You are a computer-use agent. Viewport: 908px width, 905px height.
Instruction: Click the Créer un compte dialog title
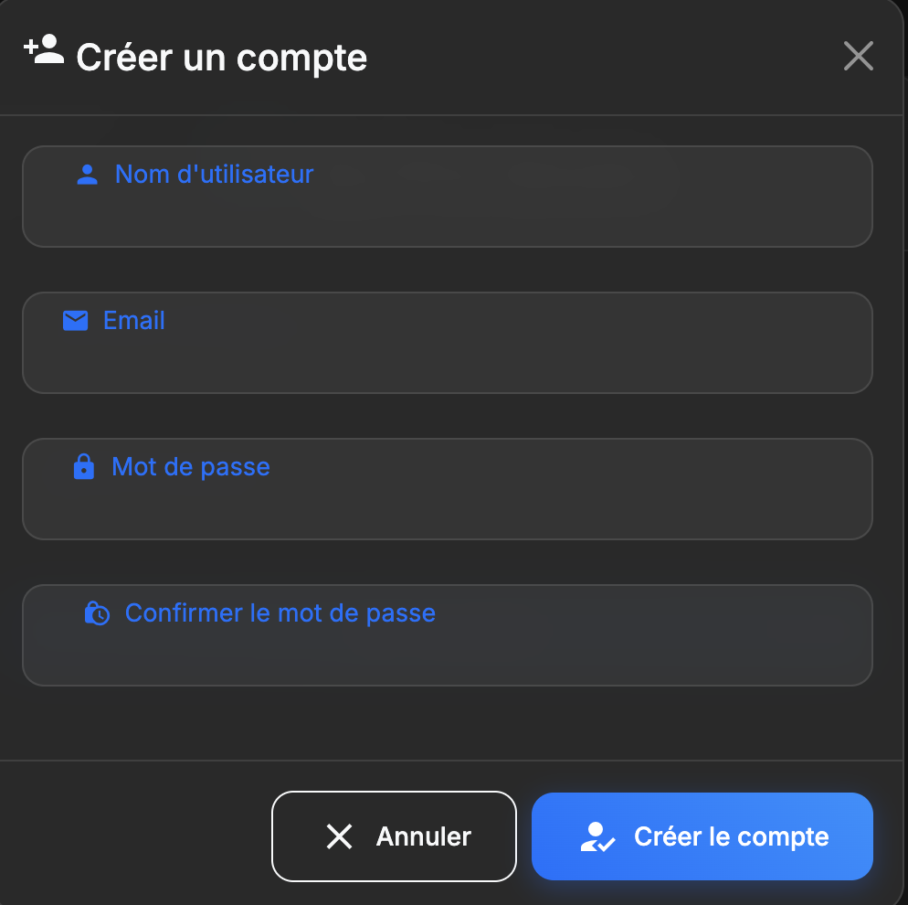[221, 57]
